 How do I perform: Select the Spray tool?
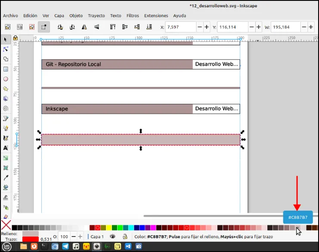pos(6,207)
